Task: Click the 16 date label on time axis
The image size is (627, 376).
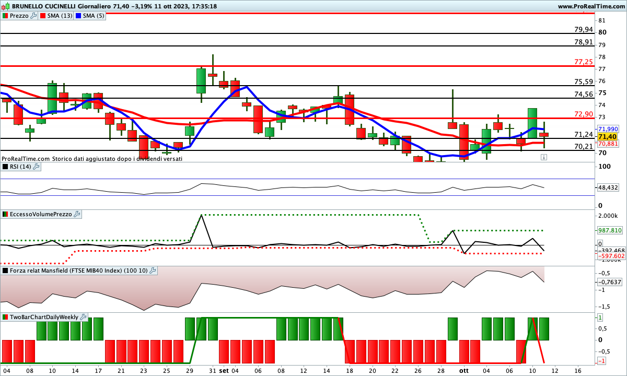Action: [577, 371]
